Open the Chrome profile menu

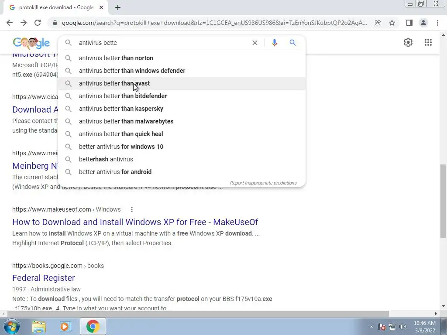(x=423, y=23)
